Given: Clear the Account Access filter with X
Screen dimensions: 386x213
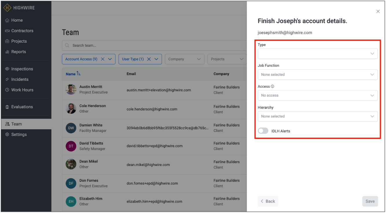Looking at the screenshot, I should 102,59.
